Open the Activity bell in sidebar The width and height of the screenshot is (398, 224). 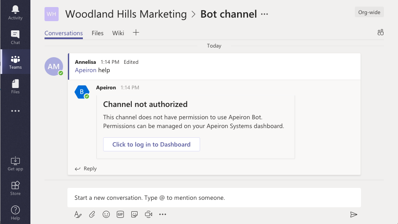click(15, 12)
